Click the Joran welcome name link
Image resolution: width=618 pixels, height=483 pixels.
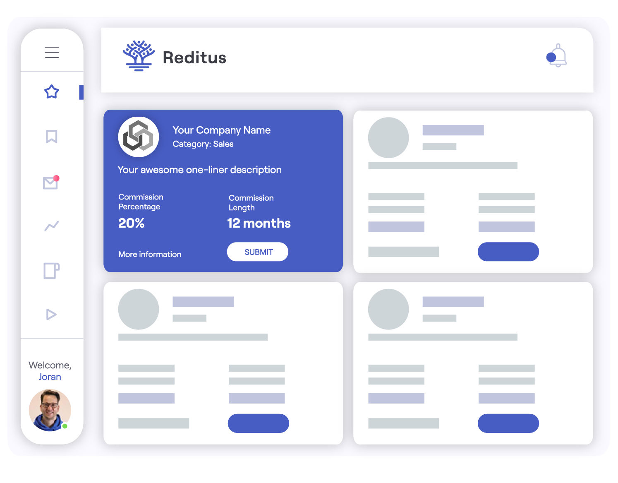(x=50, y=377)
